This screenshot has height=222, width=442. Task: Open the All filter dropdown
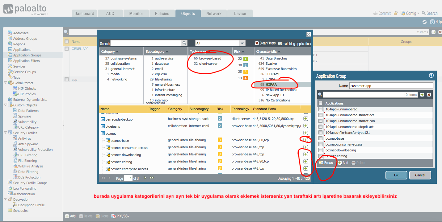(x=242, y=43)
